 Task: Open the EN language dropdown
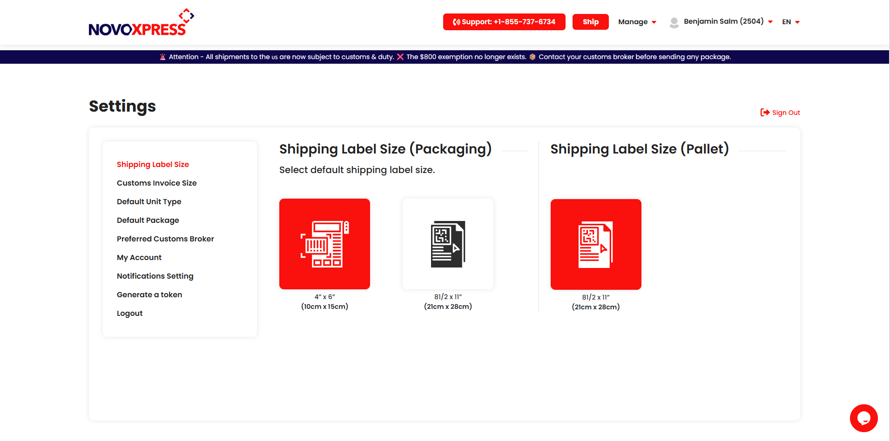[x=790, y=21]
